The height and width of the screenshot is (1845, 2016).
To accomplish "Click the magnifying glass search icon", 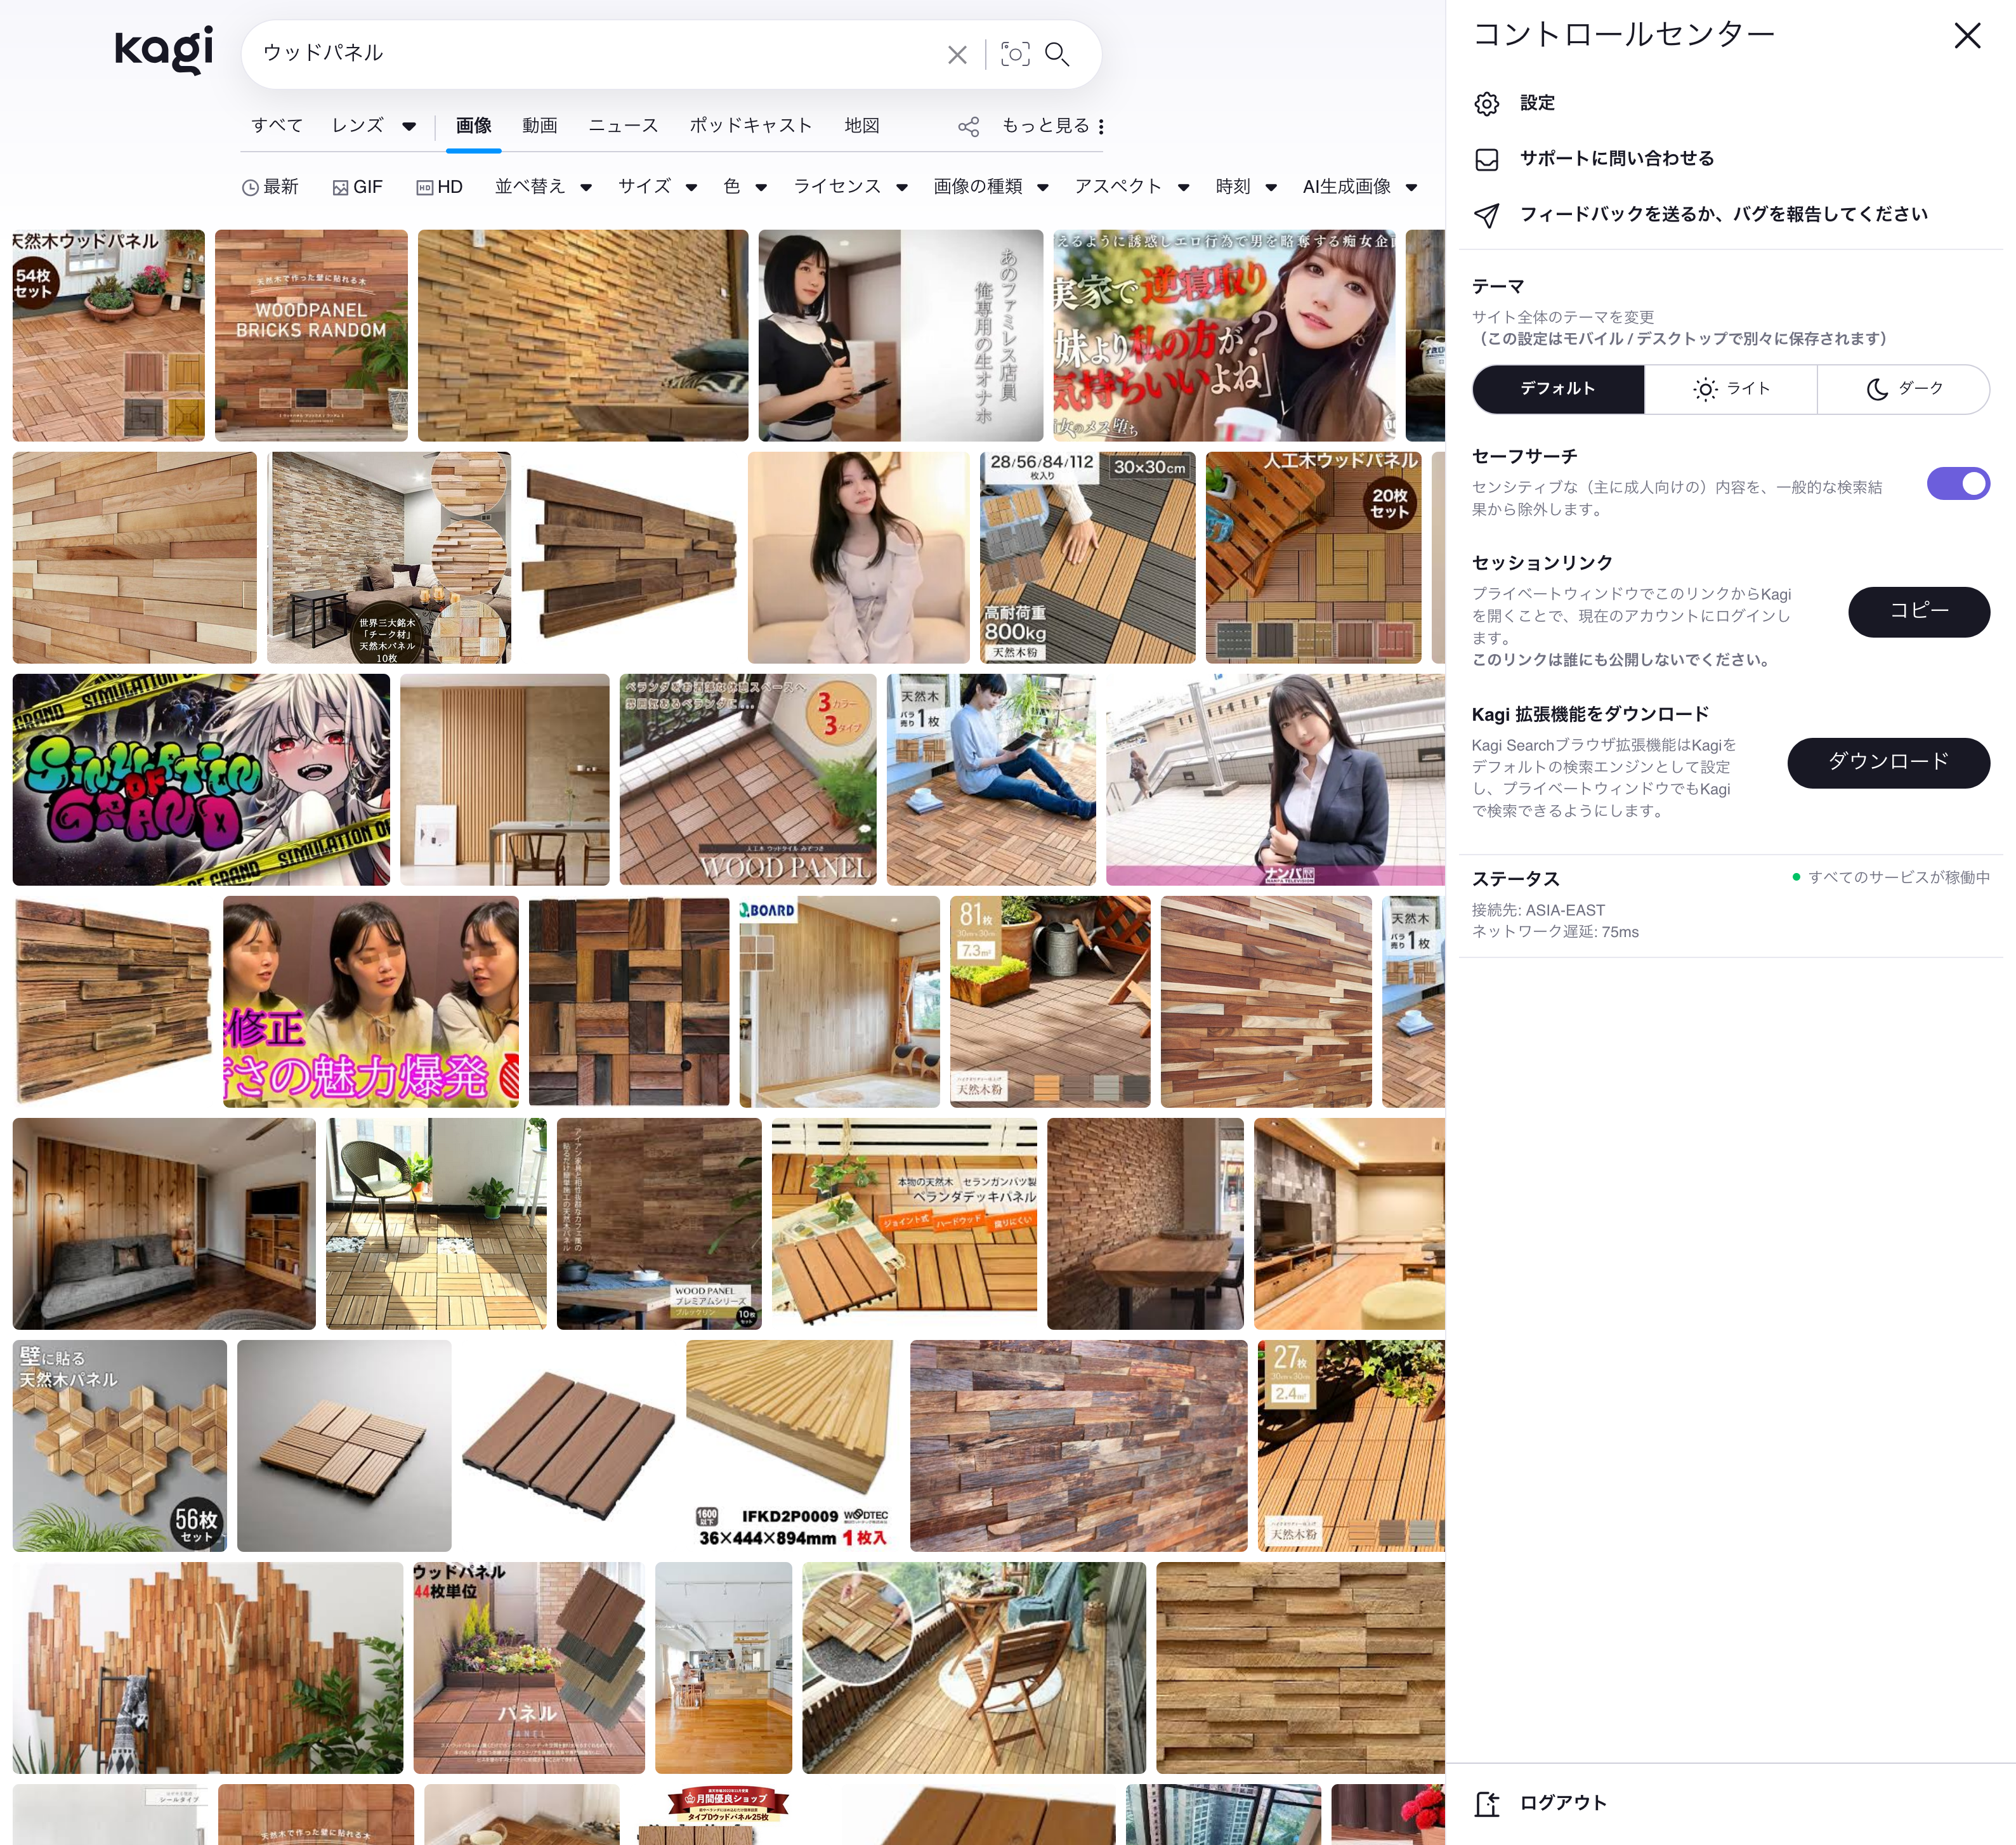I will coord(1057,54).
